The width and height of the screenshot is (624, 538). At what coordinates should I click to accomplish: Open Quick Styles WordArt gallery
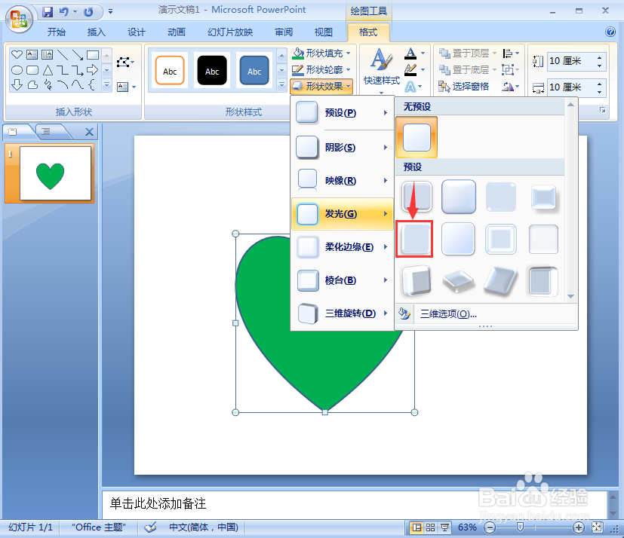pyautogui.click(x=381, y=70)
